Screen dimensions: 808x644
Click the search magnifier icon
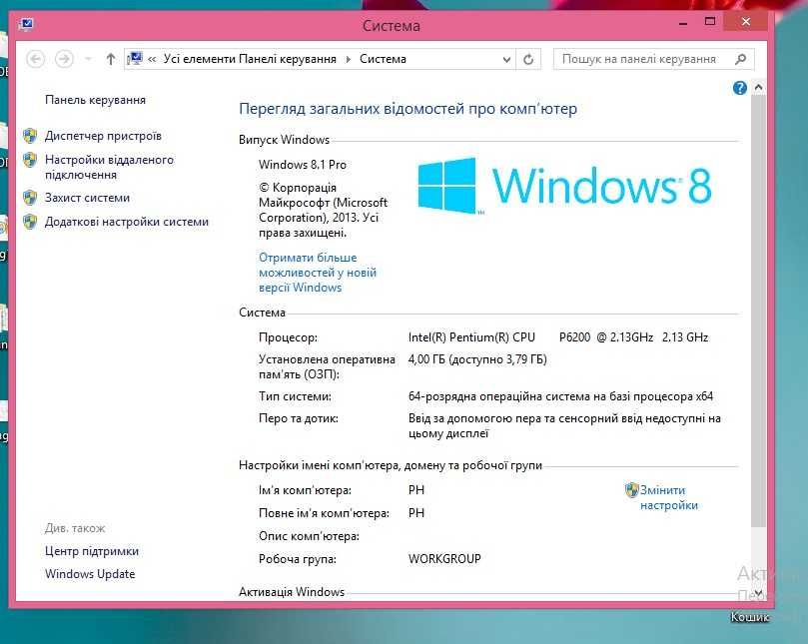coord(740,59)
